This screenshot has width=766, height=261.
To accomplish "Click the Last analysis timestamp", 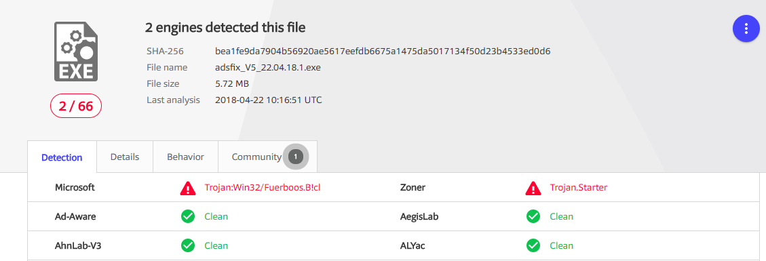I will point(268,100).
